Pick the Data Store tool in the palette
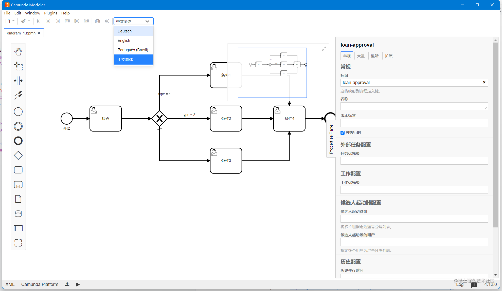The width and height of the screenshot is (502, 291). 18,214
